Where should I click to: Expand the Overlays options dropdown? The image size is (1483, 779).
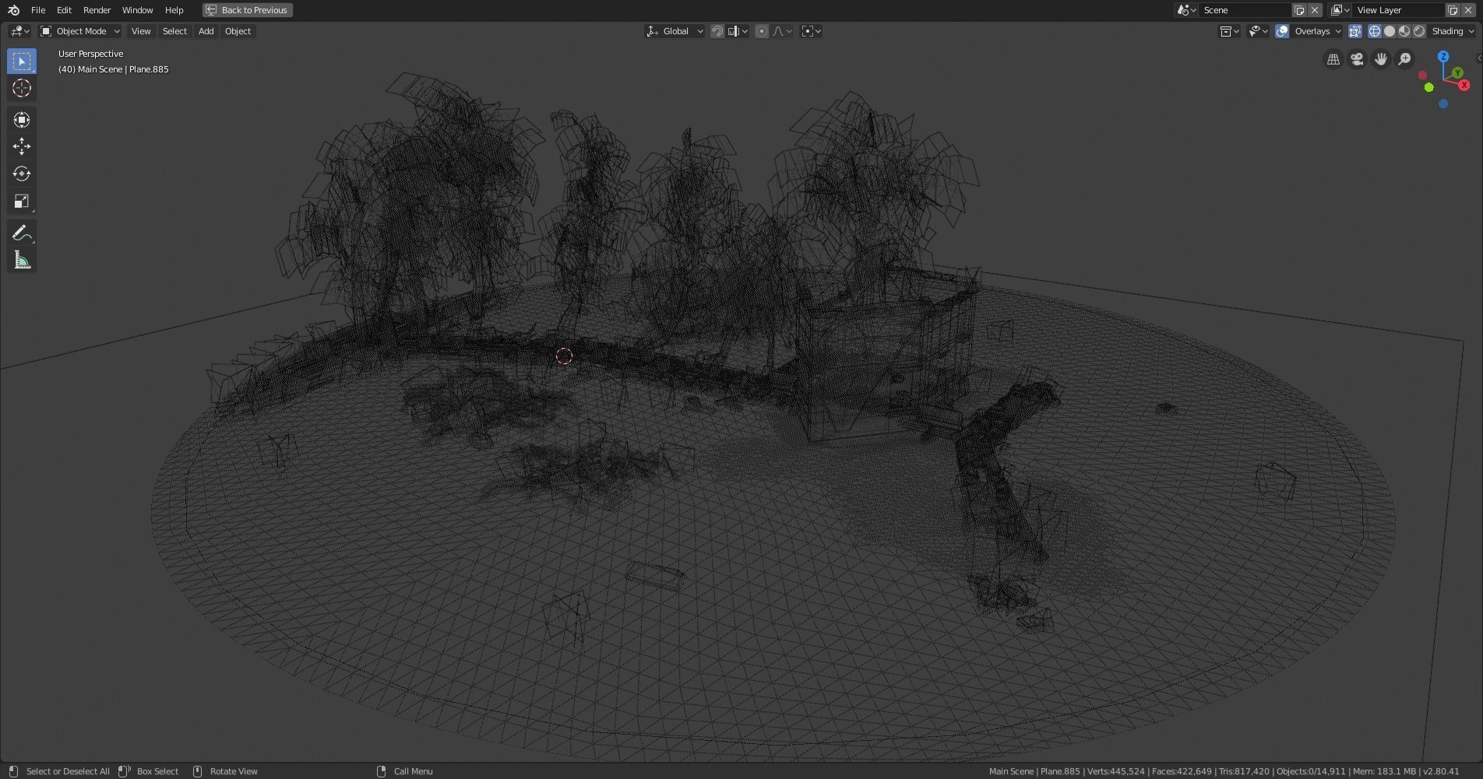[1317, 31]
